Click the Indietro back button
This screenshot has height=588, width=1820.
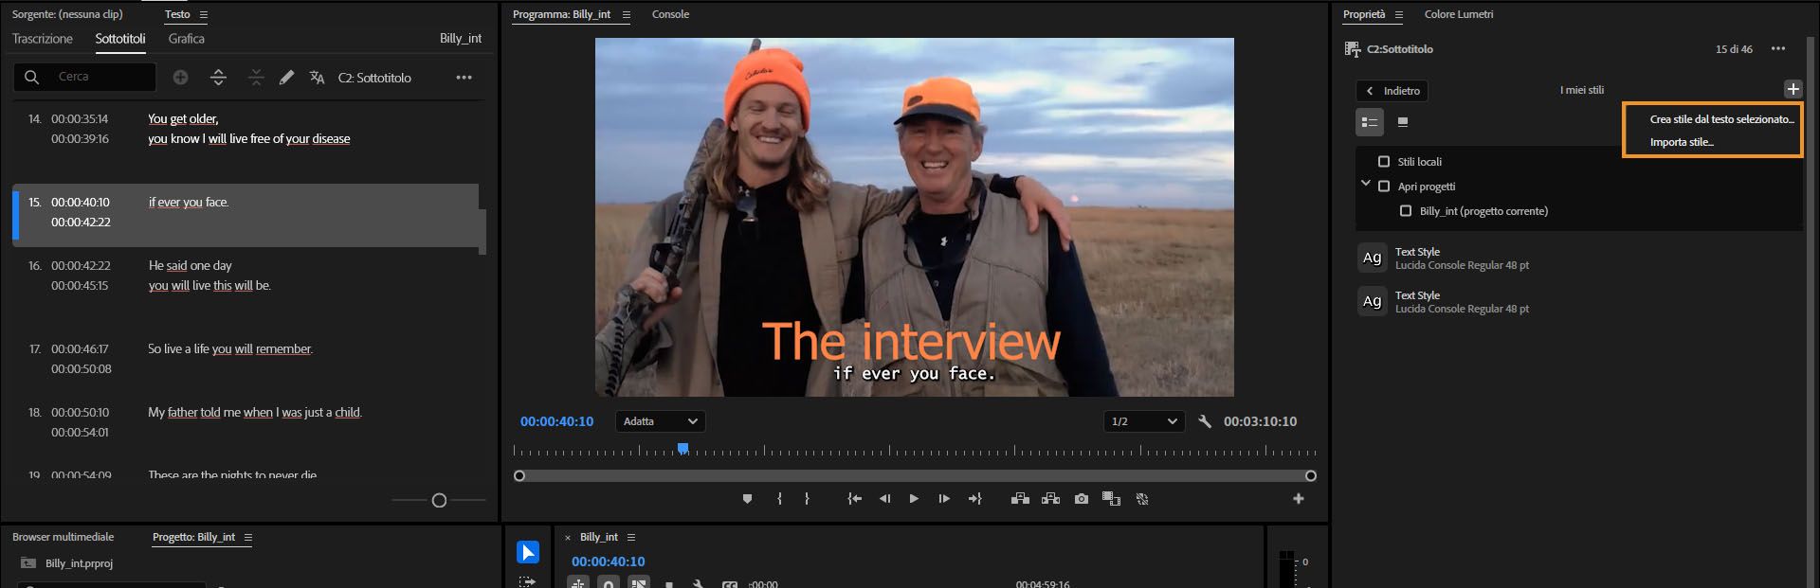click(1392, 91)
